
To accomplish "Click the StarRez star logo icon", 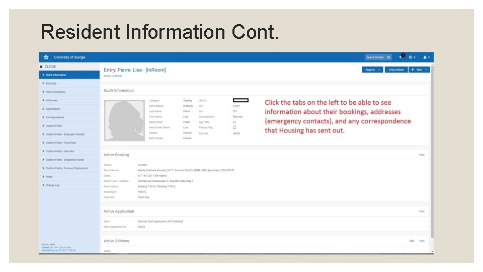I will pos(46,57).
